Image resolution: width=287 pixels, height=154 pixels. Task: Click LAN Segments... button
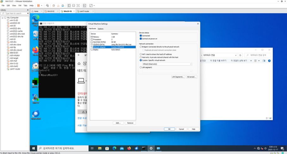pos(178,77)
